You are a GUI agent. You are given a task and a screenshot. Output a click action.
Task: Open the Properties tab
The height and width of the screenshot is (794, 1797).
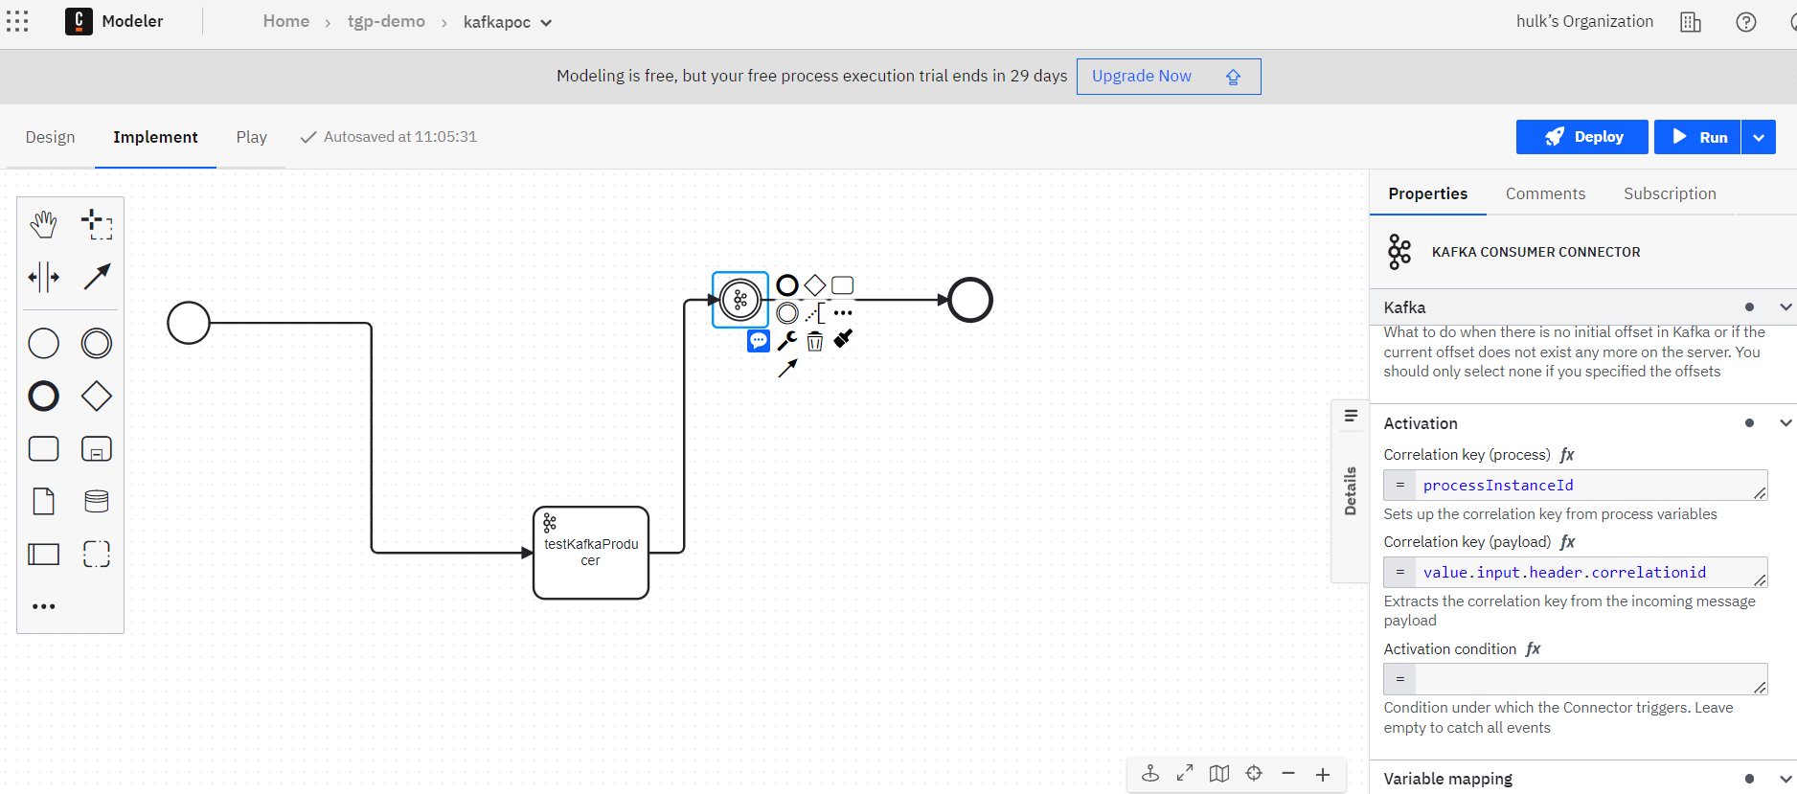pyautogui.click(x=1427, y=193)
